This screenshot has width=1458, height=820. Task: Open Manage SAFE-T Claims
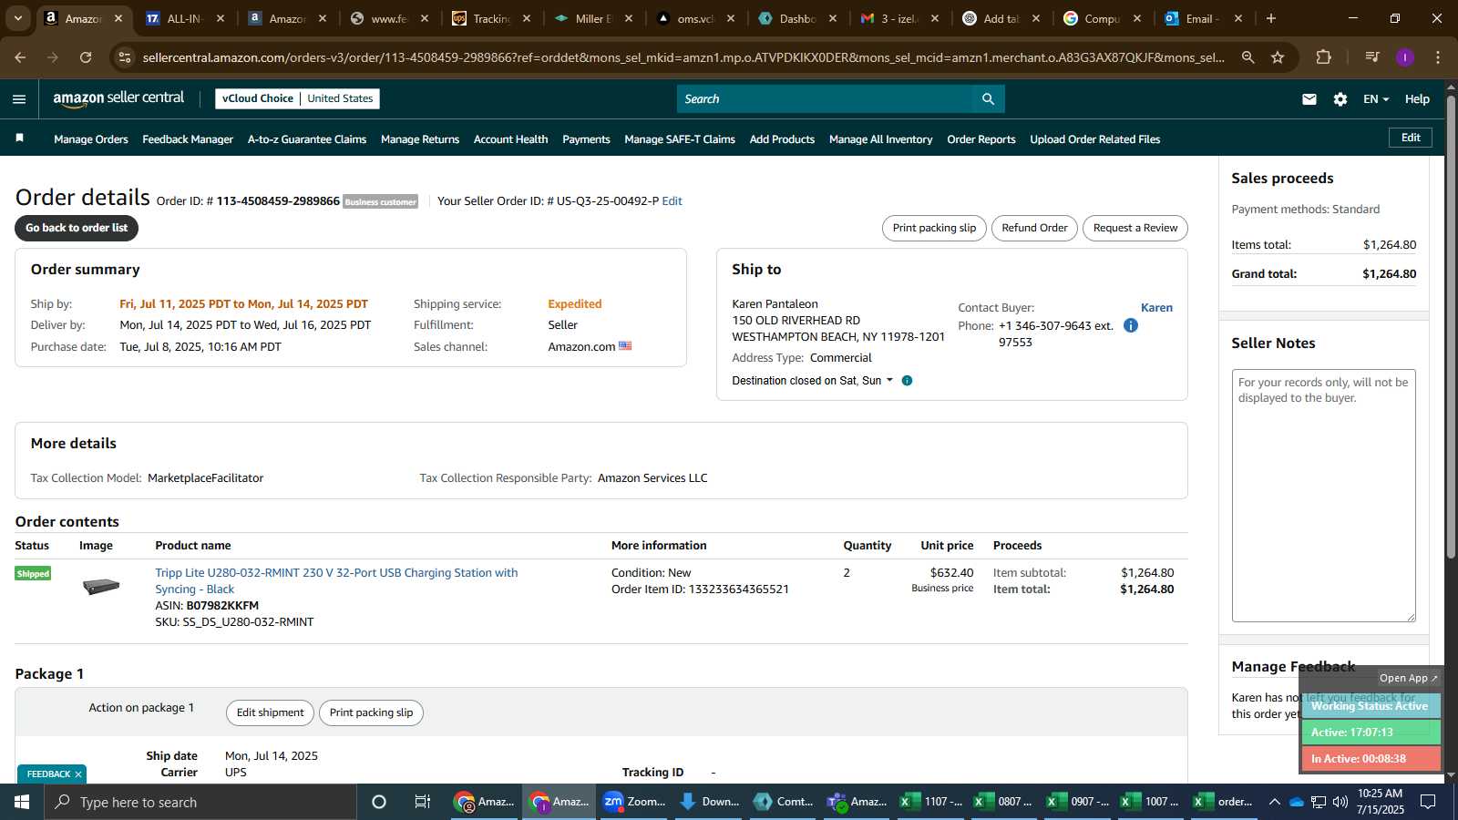[680, 139]
